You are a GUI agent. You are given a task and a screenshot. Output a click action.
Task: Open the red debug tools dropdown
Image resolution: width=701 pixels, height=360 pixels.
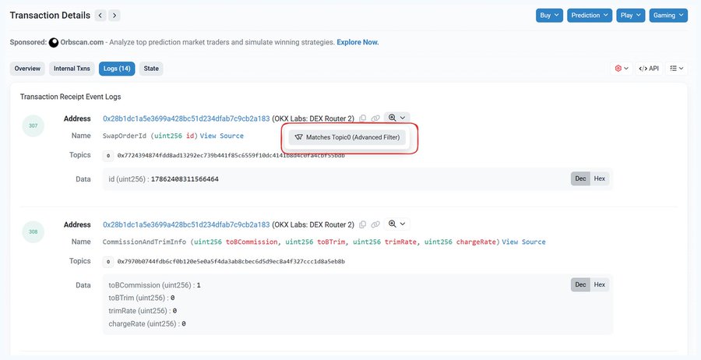(x=622, y=69)
